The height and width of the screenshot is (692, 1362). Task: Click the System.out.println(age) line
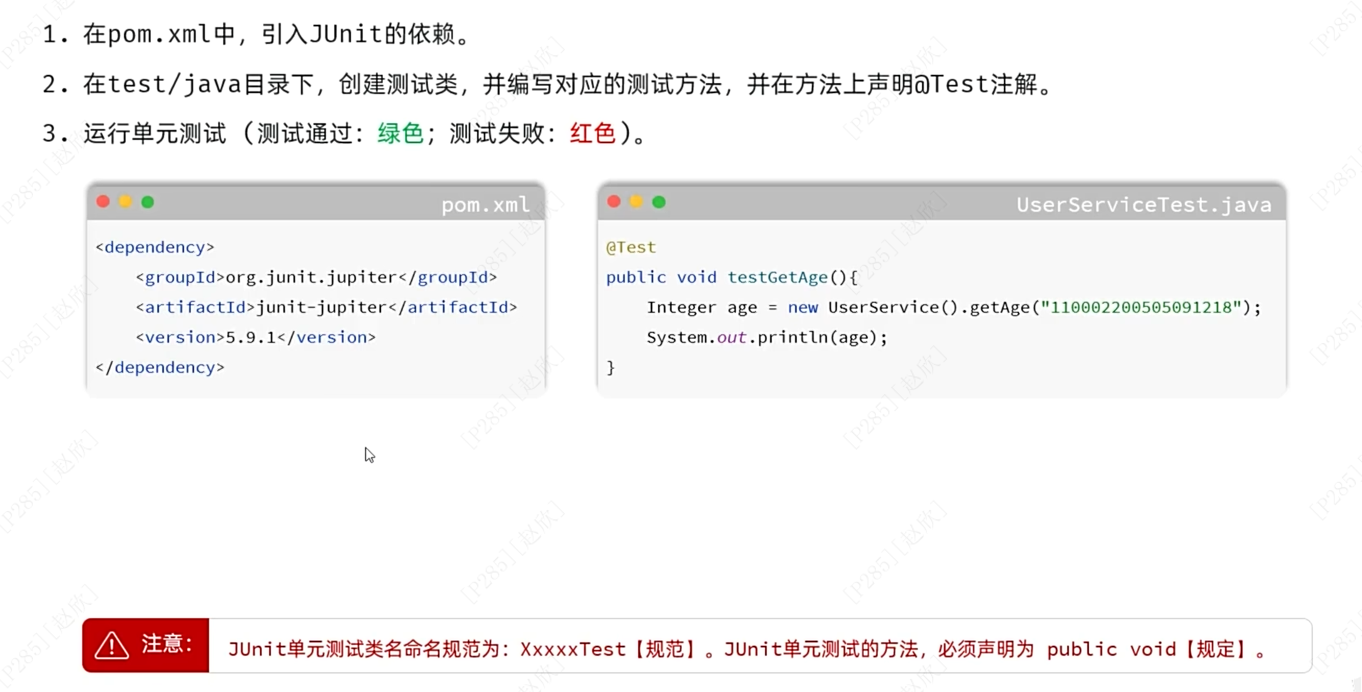[x=767, y=337]
